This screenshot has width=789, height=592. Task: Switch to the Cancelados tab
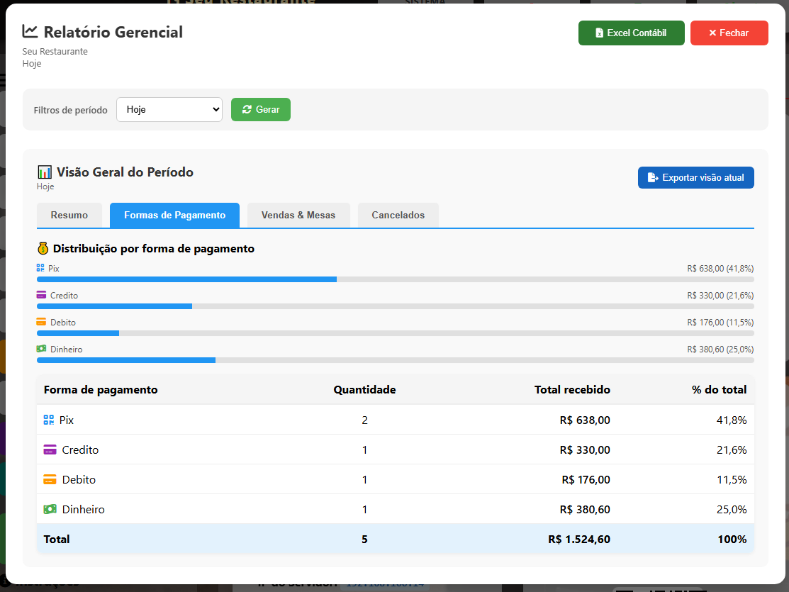[x=398, y=215]
